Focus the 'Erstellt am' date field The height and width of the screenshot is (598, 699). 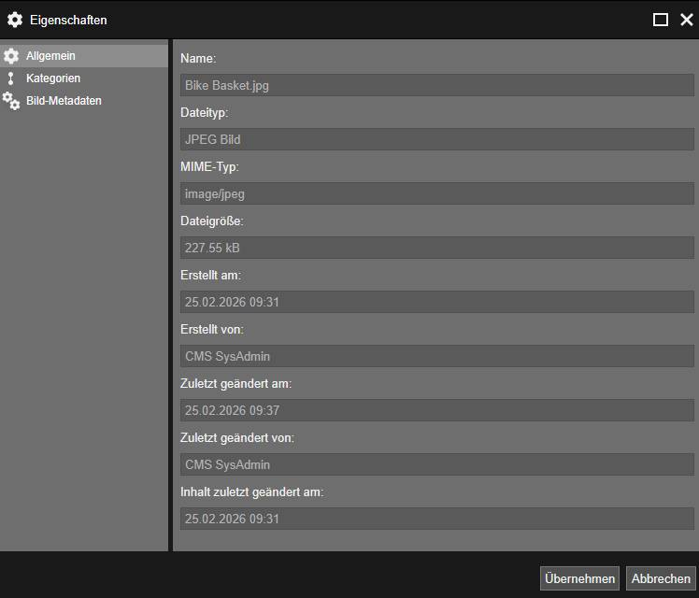coord(436,302)
